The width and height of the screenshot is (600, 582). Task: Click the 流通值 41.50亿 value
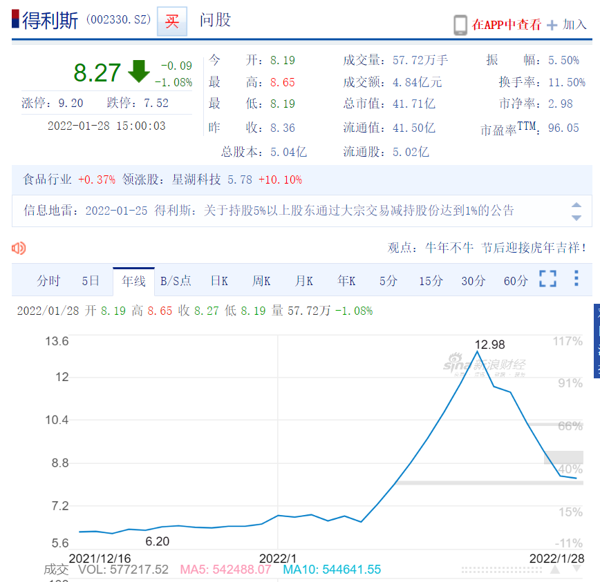click(414, 128)
